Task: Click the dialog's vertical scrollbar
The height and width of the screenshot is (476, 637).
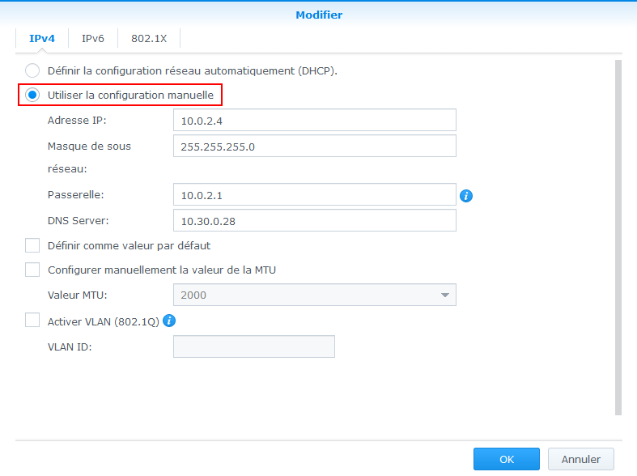Action: click(x=618, y=237)
